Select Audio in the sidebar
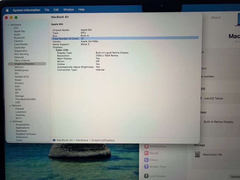240x180 pixels. pos(17,35)
